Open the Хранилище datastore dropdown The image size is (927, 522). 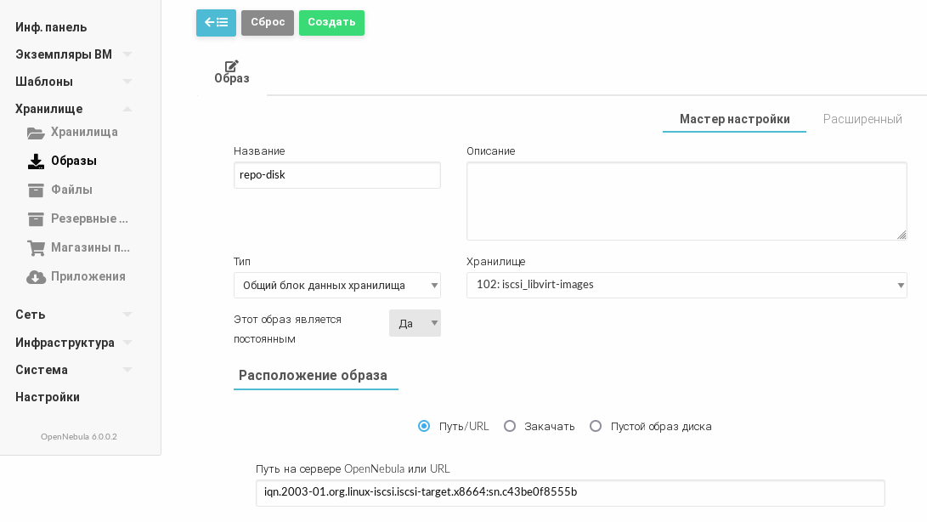pyautogui.click(x=687, y=285)
